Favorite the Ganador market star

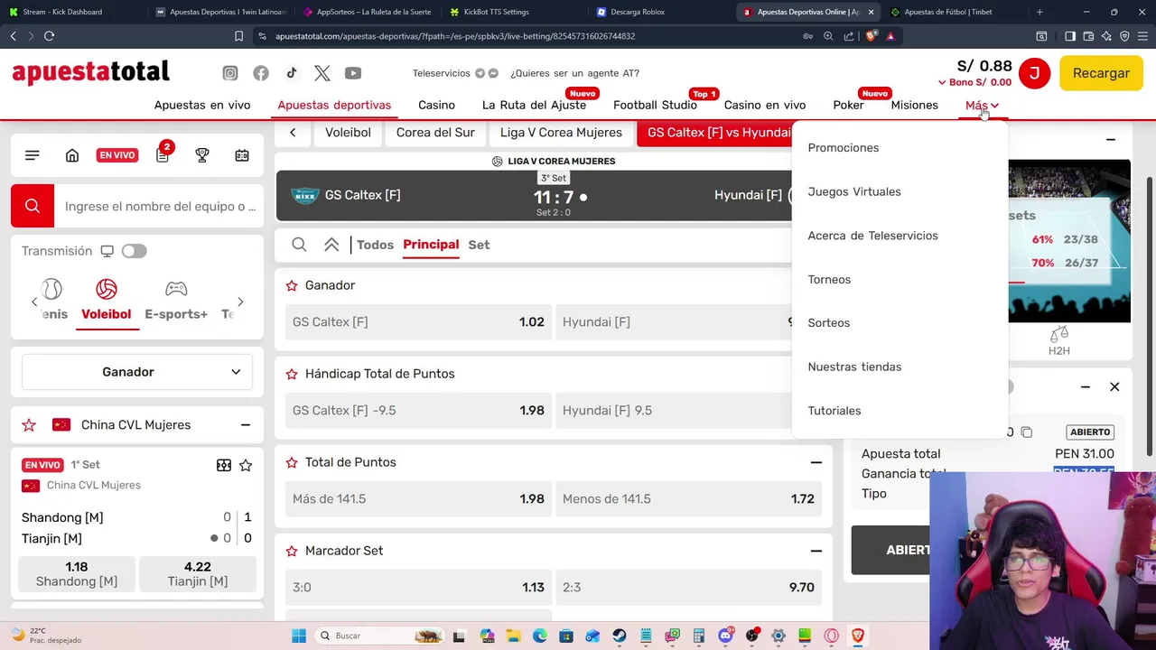(x=292, y=285)
